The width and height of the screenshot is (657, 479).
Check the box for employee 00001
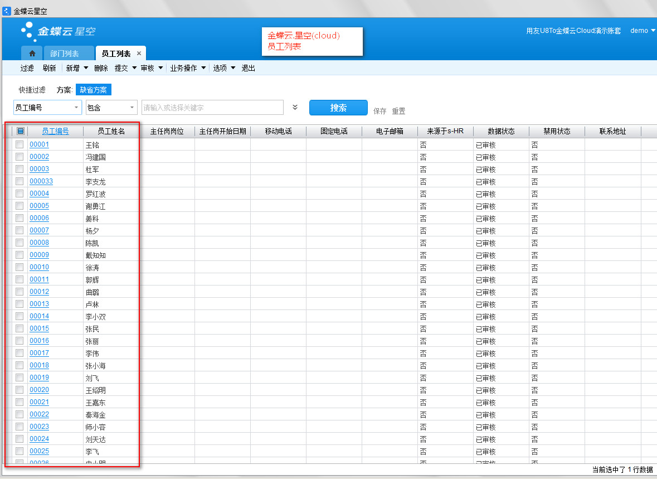20,144
